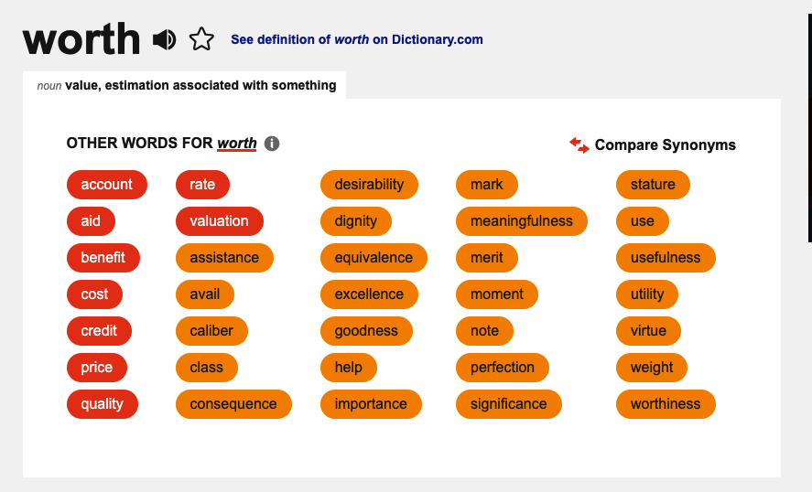812x492 pixels.
Task: Click the black scrollbar at right edge
Action: 810,128
